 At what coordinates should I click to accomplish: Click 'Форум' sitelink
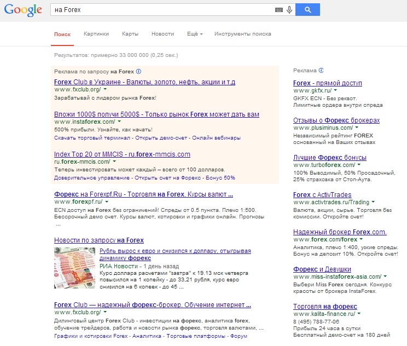(239, 336)
